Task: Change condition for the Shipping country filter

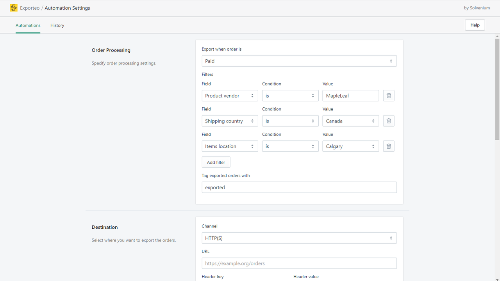Action: pyautogui.click(x=290, y=121)
